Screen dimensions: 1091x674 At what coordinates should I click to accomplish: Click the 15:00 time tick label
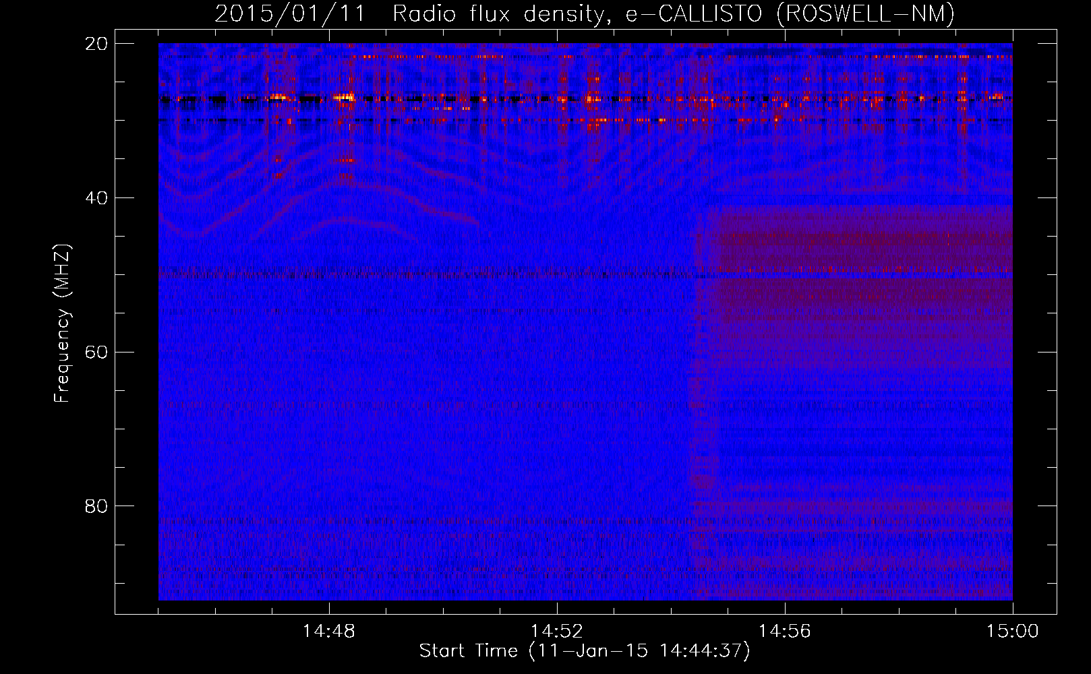coord(1013,632)
